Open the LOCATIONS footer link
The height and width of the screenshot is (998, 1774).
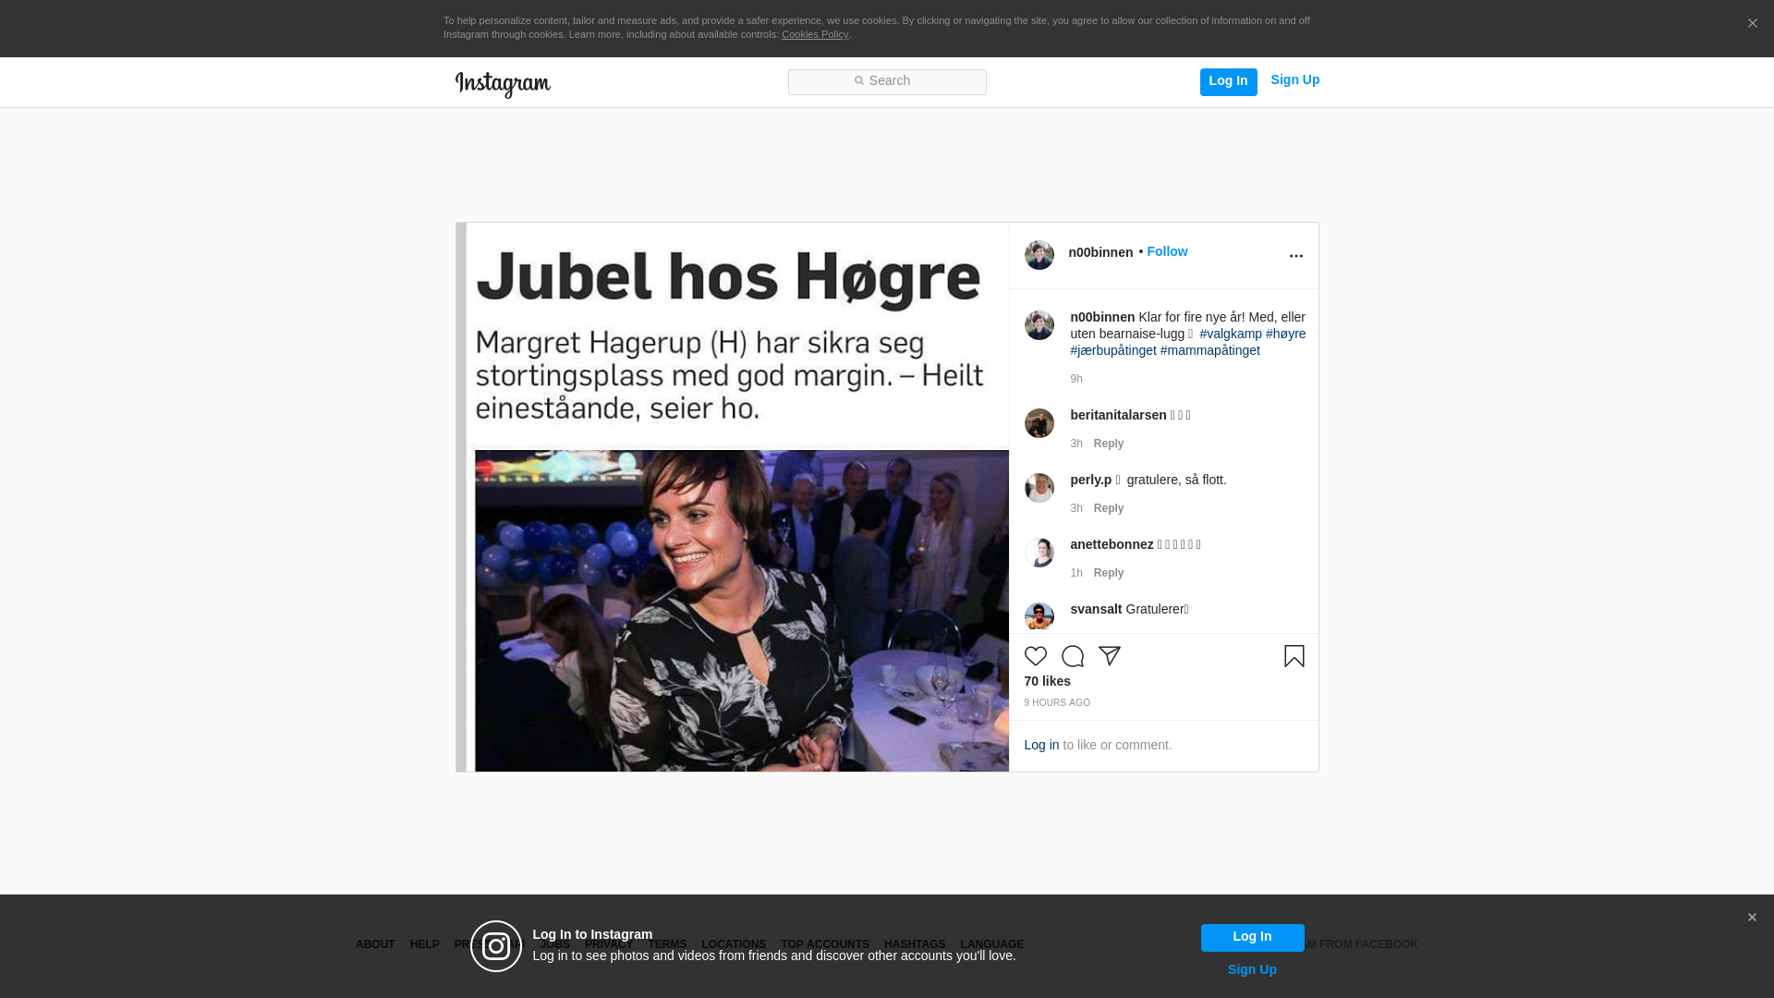[734, 944]
